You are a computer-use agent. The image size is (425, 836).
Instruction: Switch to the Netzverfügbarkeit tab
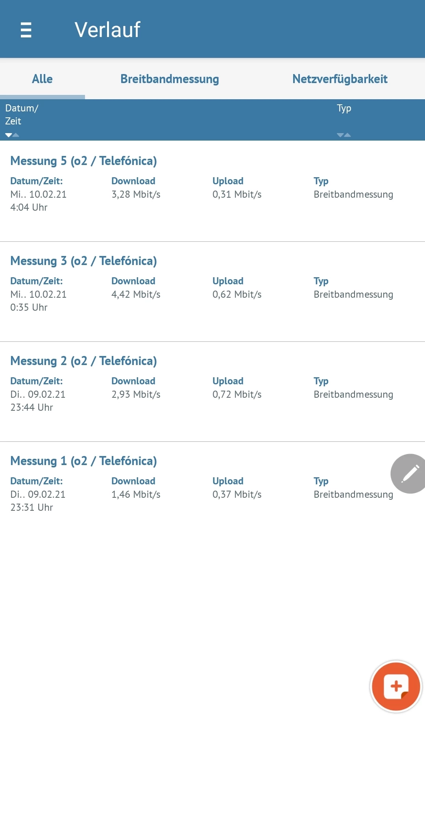click(340, 79)
